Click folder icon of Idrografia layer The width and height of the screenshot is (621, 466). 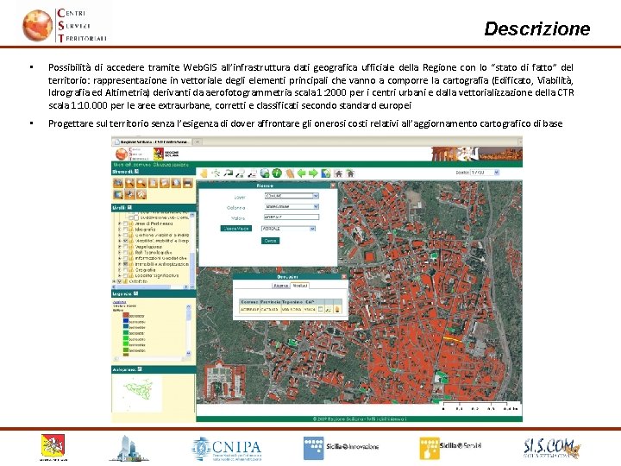pyautogui.click(x=131, y=230)
